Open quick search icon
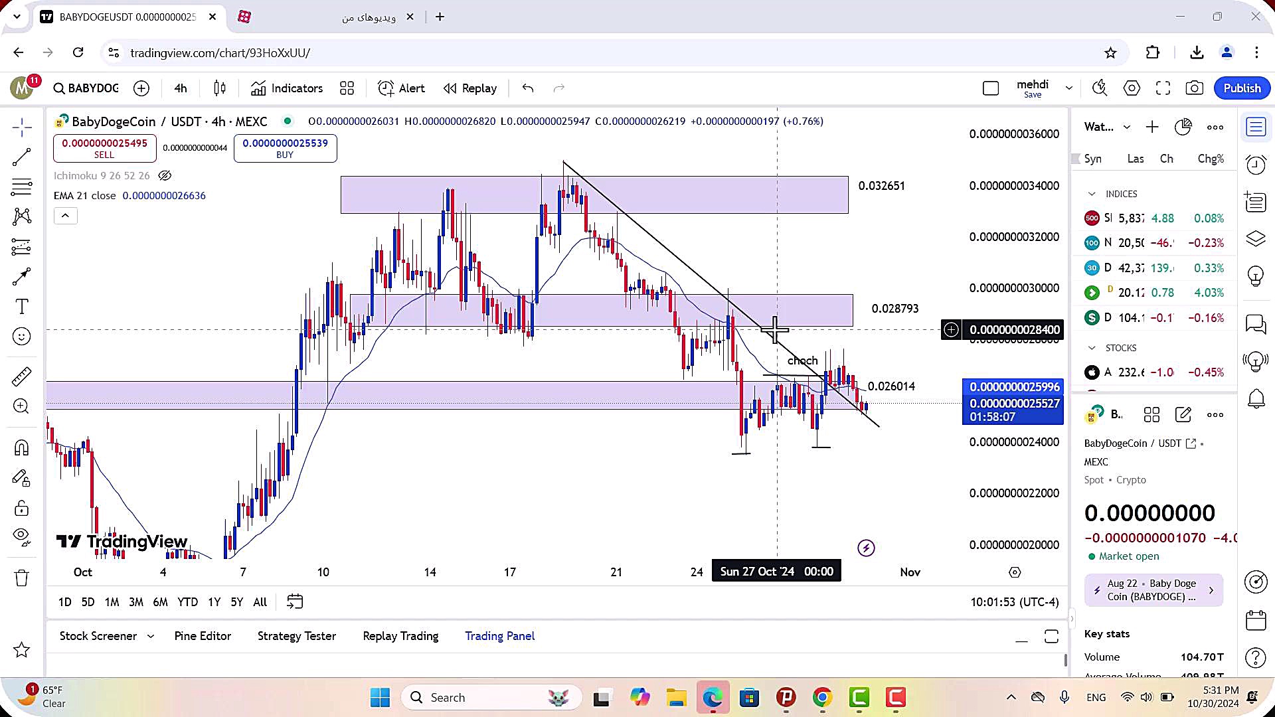Viewport: 1275px width, 717px height. [1100, 88]
